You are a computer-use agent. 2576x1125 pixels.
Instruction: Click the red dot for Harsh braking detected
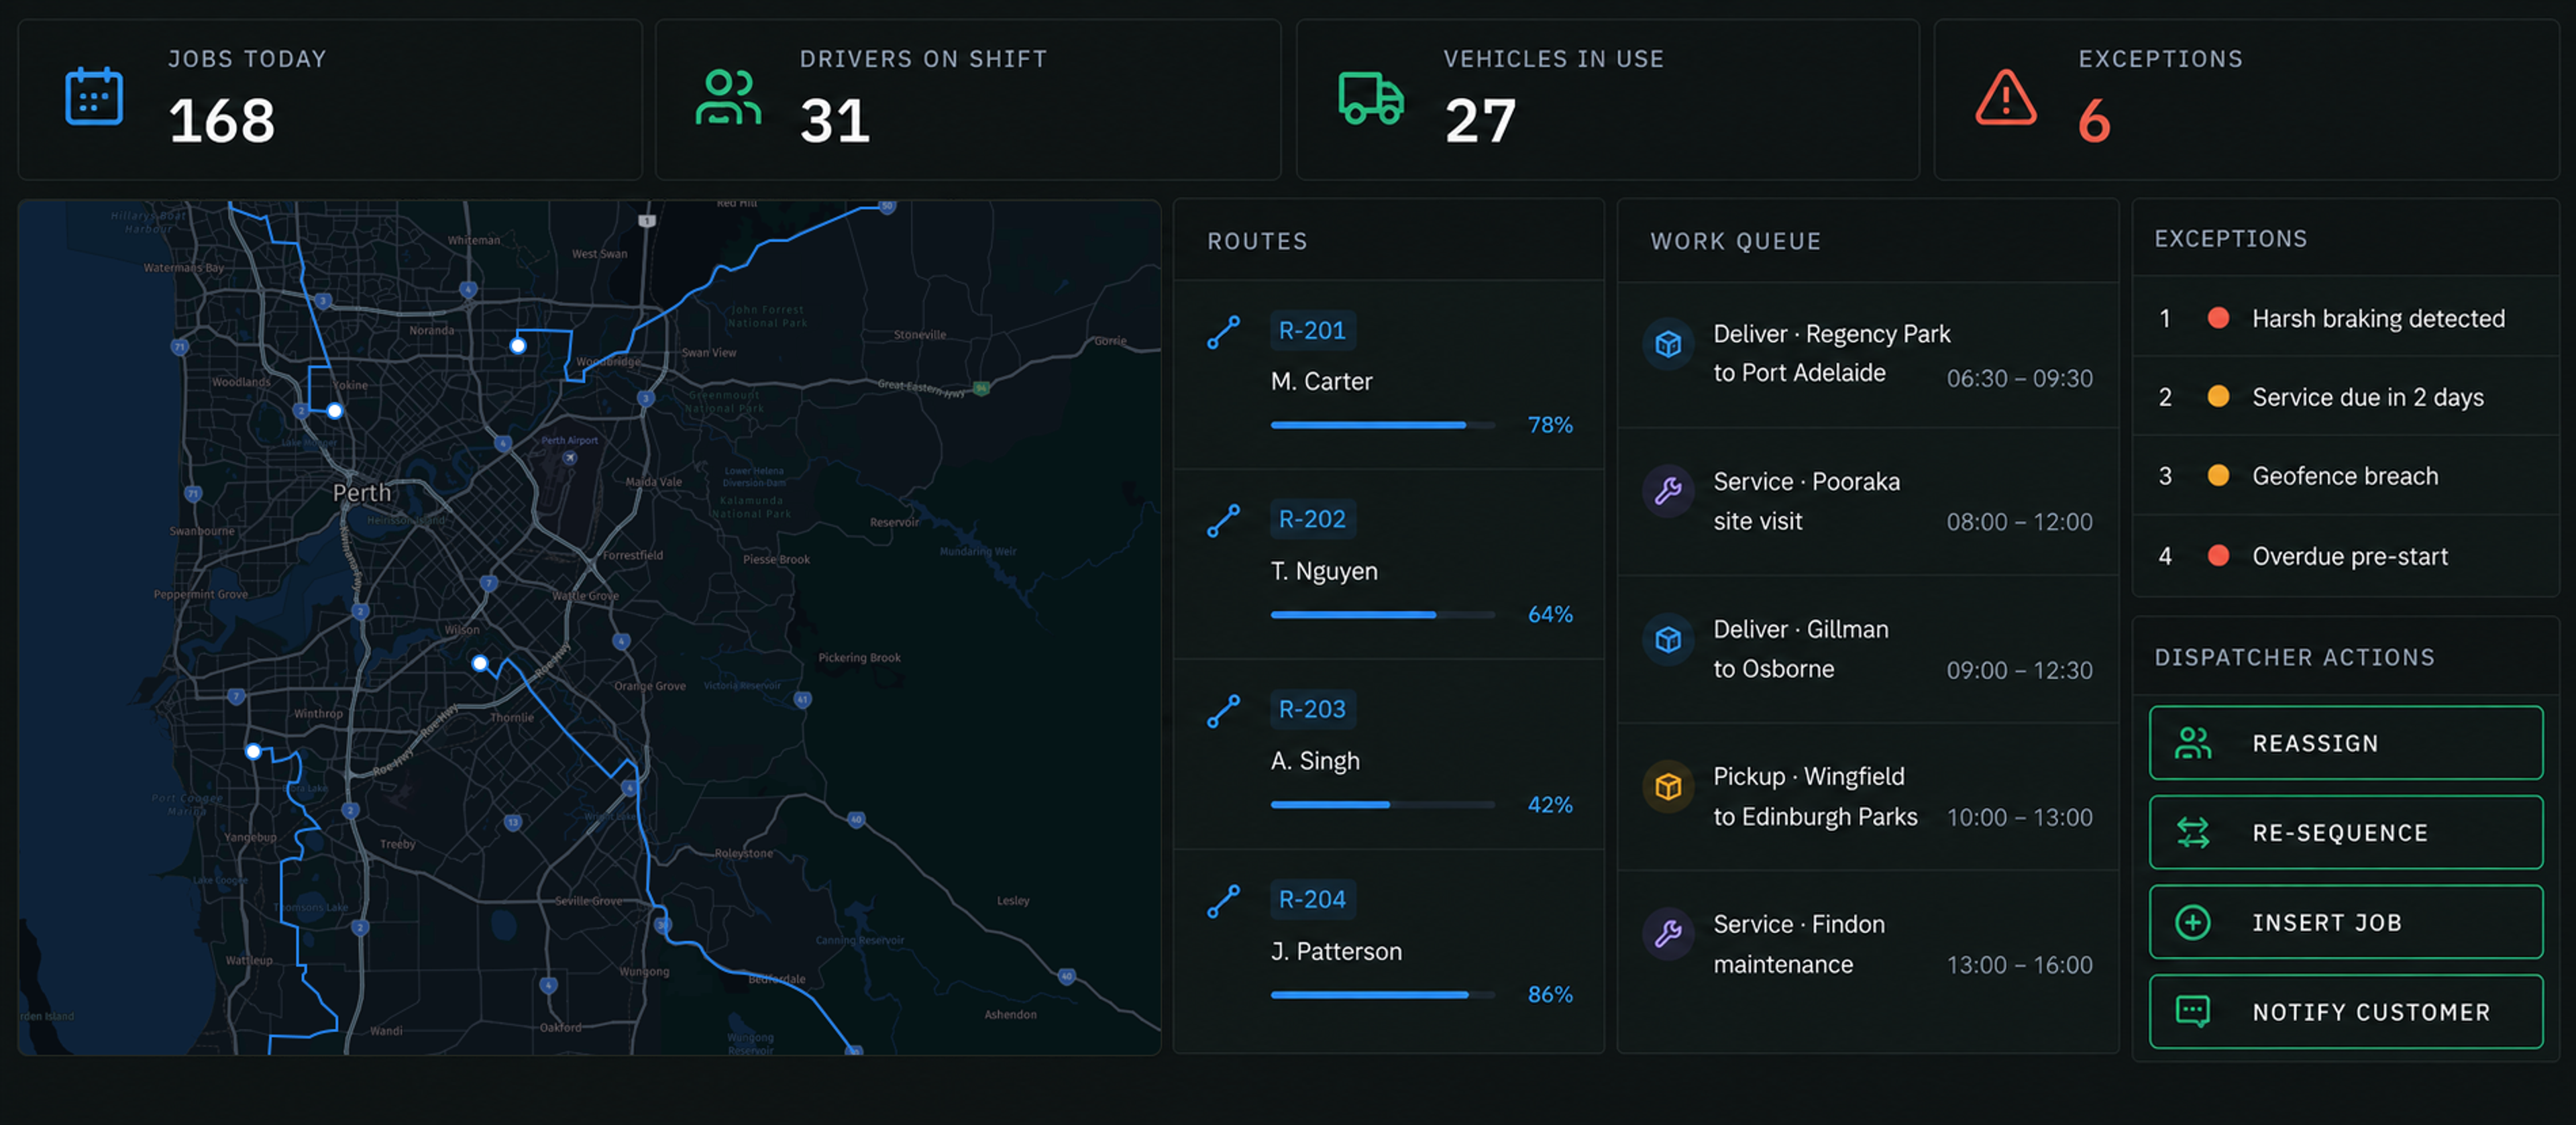pos(2218,318)
